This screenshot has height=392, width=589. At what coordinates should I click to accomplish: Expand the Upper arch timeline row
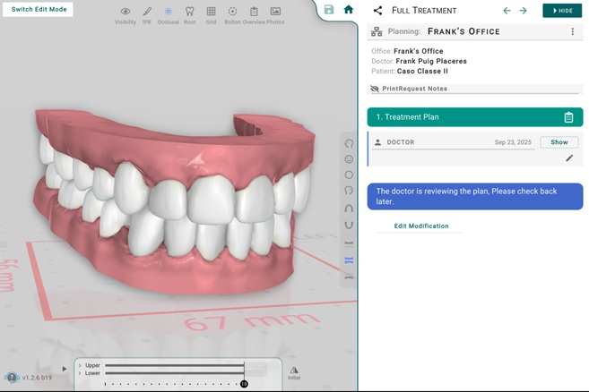click(x=80, y=365)
